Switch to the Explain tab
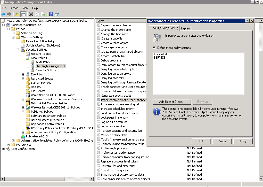Image resolution: width=263 pixels, height=187 pixels. [x=185, y=28]
